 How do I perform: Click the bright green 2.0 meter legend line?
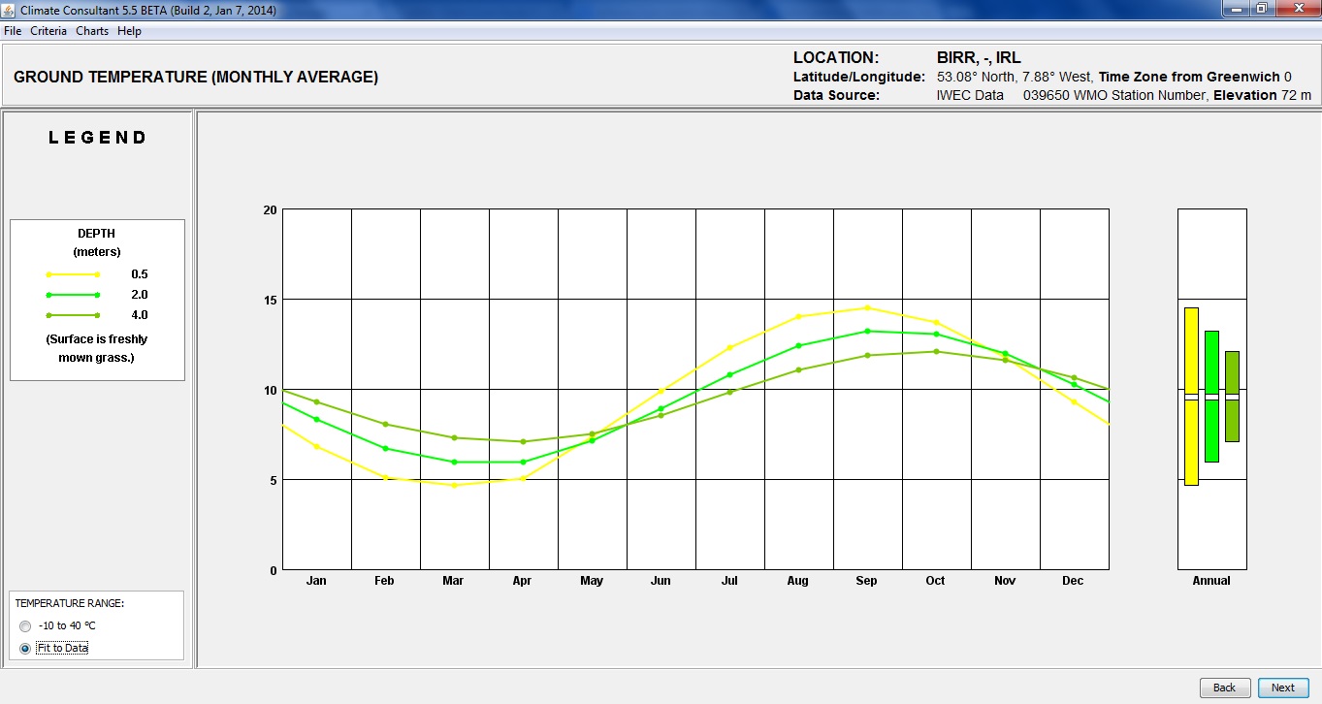tap(73, 295)
